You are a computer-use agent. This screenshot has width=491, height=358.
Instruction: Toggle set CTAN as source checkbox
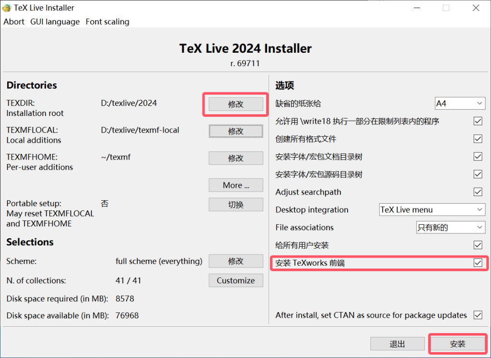point(478,315)
